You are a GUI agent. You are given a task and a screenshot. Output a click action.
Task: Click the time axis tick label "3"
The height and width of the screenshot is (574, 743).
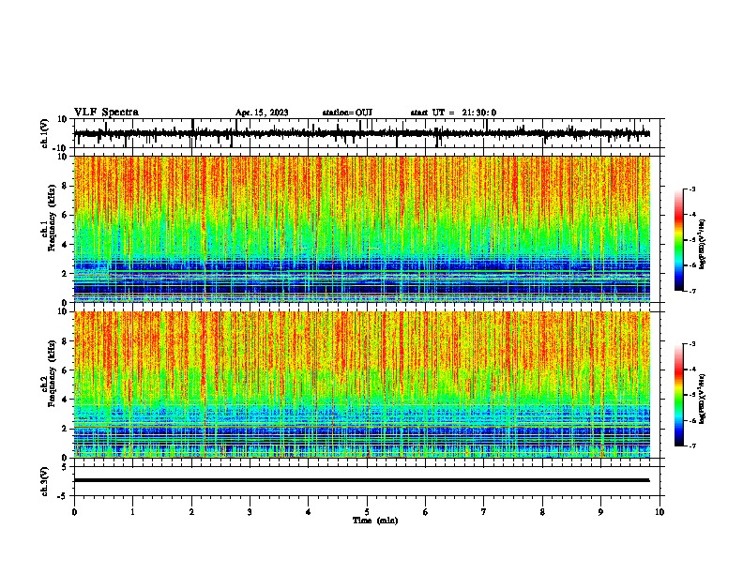[250, 512]
